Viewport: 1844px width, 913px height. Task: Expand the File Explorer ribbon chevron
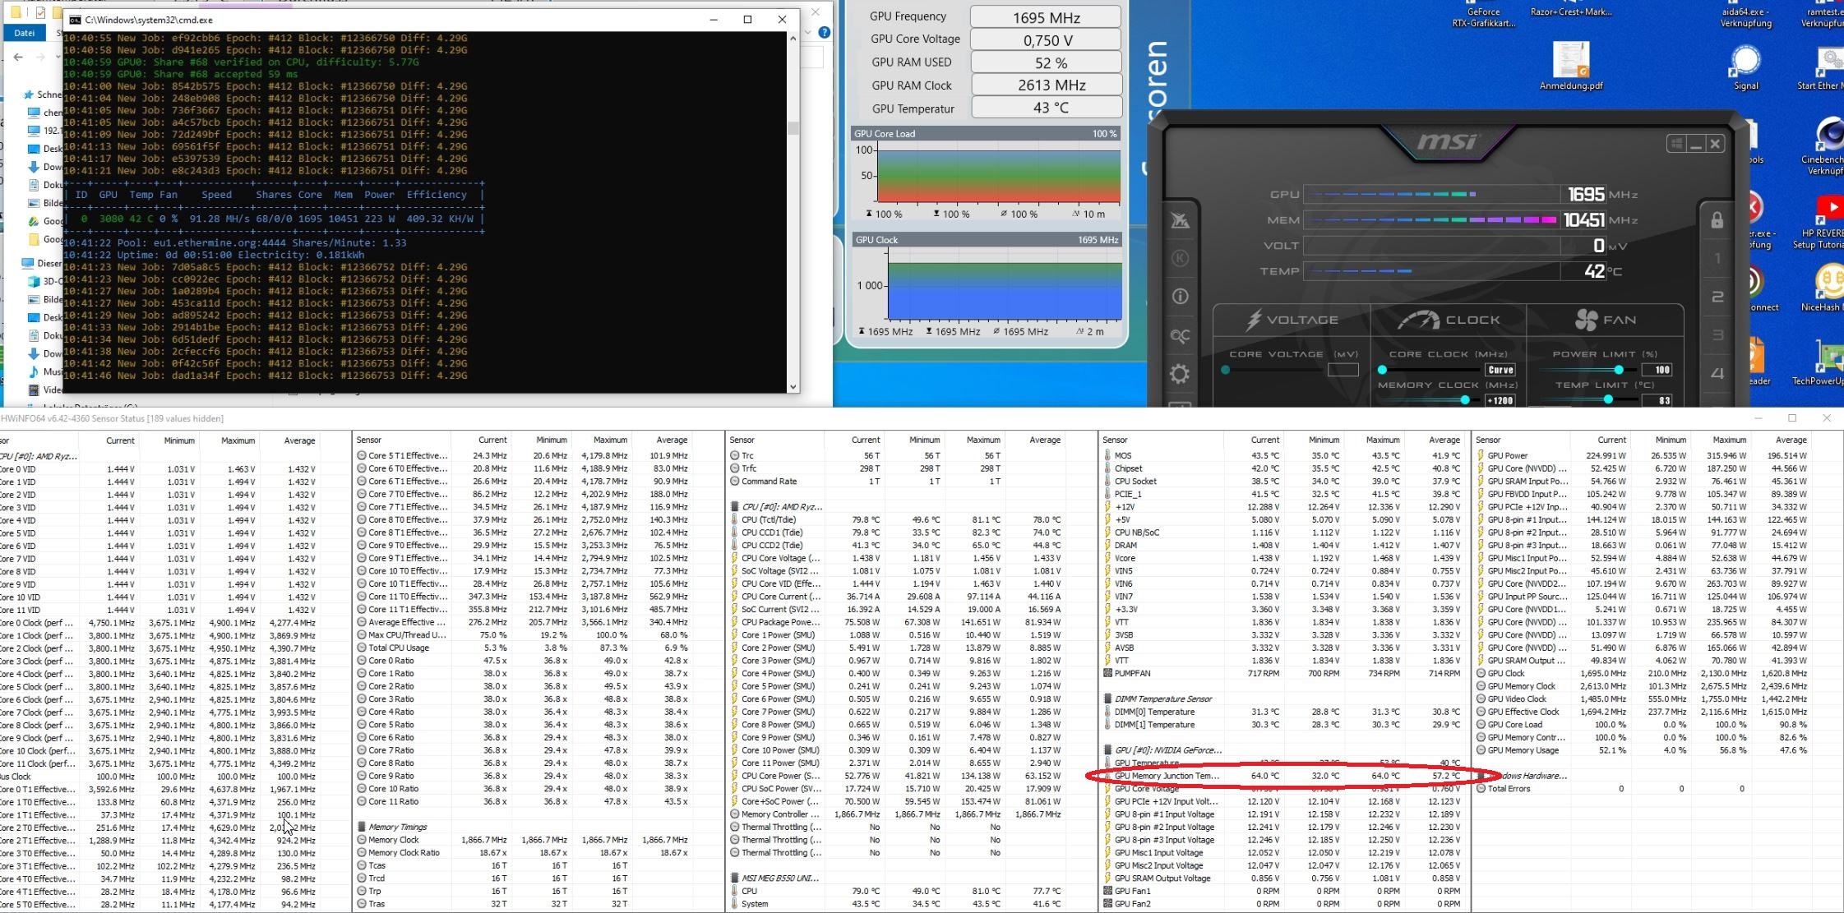808,32
